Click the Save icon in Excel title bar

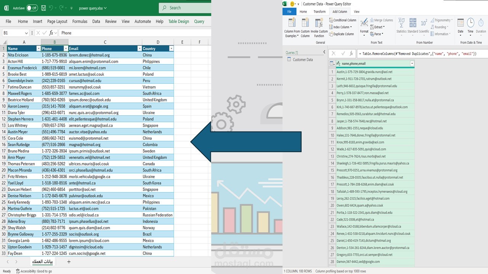click(44, 8)
